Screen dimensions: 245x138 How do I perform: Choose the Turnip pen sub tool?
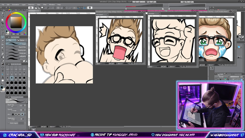click(x=16, y=53)
